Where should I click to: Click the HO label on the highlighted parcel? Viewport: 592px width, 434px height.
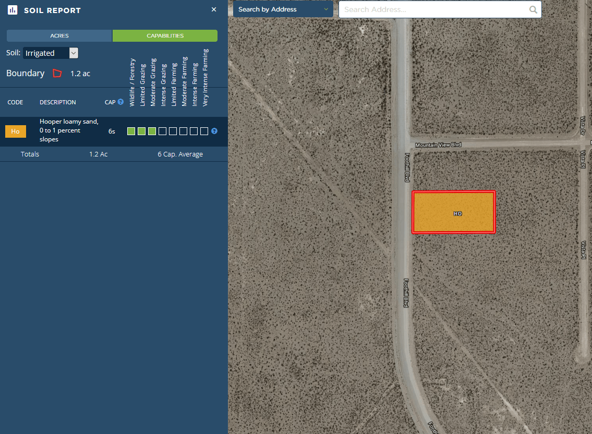click(457, 213)
